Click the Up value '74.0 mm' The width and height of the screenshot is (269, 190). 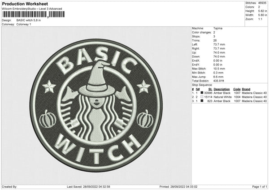pos(219,52)
